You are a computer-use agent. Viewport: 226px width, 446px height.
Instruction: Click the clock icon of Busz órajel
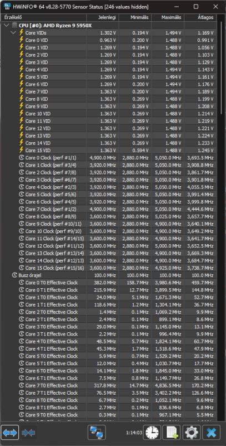pyautogui.click(x=14, y=275)
